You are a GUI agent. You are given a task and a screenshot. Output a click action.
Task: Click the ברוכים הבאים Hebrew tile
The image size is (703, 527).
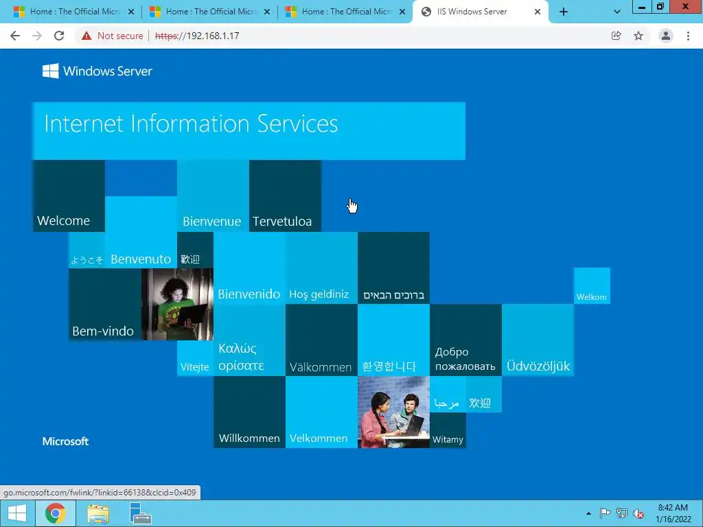click(393, 268)
